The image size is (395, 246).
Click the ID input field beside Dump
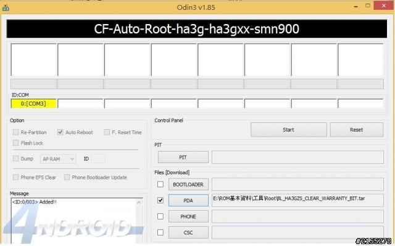(x=98, y=159)
